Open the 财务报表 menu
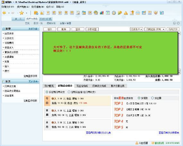This screenshot has height=146, width=183. 38,7
